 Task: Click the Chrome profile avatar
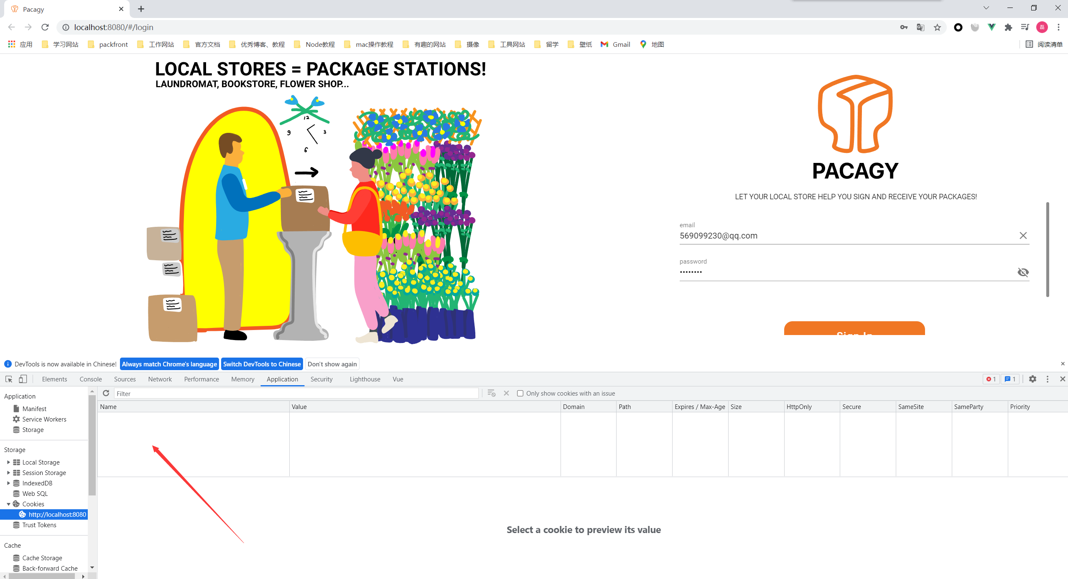coord(1042,27)
